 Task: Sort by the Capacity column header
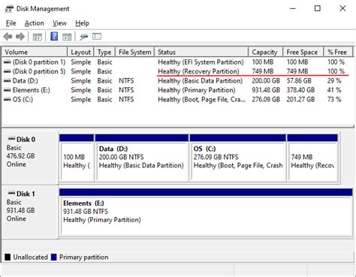pos(265,52)
